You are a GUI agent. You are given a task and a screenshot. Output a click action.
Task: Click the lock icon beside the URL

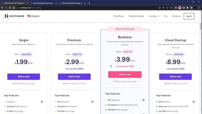[18, 8]
